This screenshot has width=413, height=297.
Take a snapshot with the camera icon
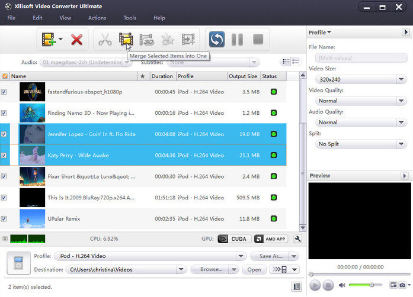(x=402, y=285)
